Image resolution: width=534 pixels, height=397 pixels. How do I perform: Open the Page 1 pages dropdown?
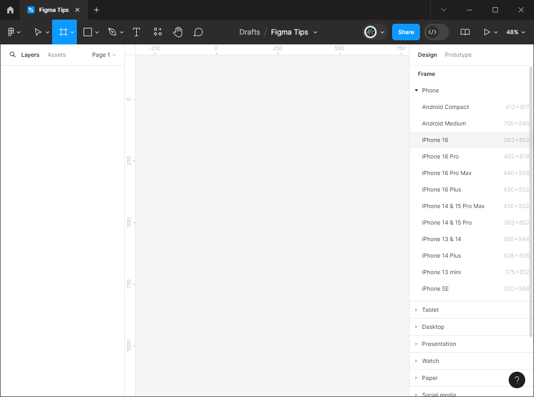(104, 55)
